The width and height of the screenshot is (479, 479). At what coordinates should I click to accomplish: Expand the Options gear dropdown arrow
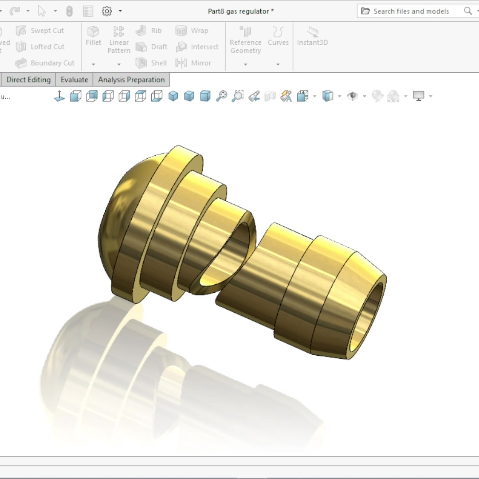[120, 11]
